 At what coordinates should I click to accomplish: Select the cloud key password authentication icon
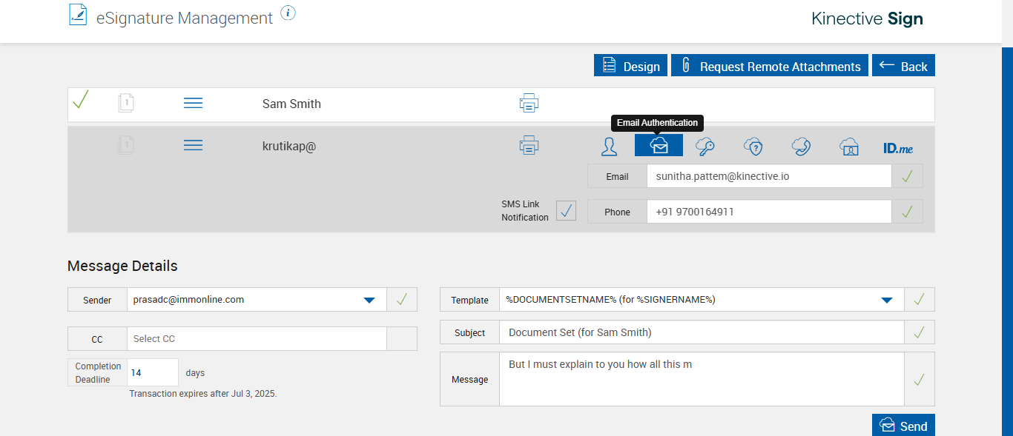tap(705, 147)
